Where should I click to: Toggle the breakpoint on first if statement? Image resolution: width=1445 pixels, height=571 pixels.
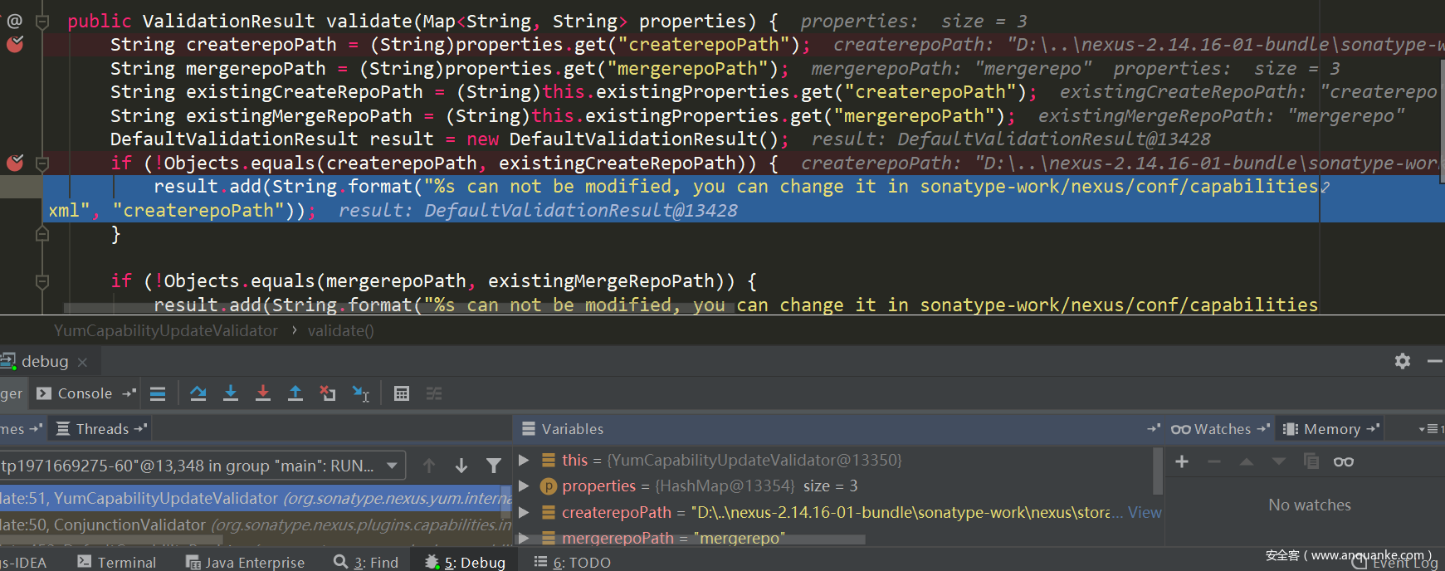coord(15,163)
